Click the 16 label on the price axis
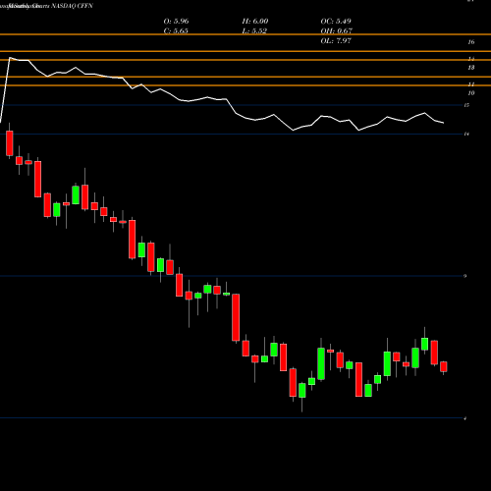The width and height of the screenshot is (491, 491). (x=471, y=42)
